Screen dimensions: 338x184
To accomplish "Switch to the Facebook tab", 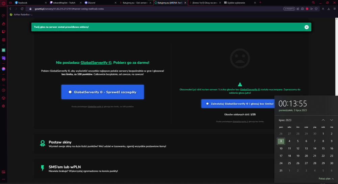I will [30, 3].
